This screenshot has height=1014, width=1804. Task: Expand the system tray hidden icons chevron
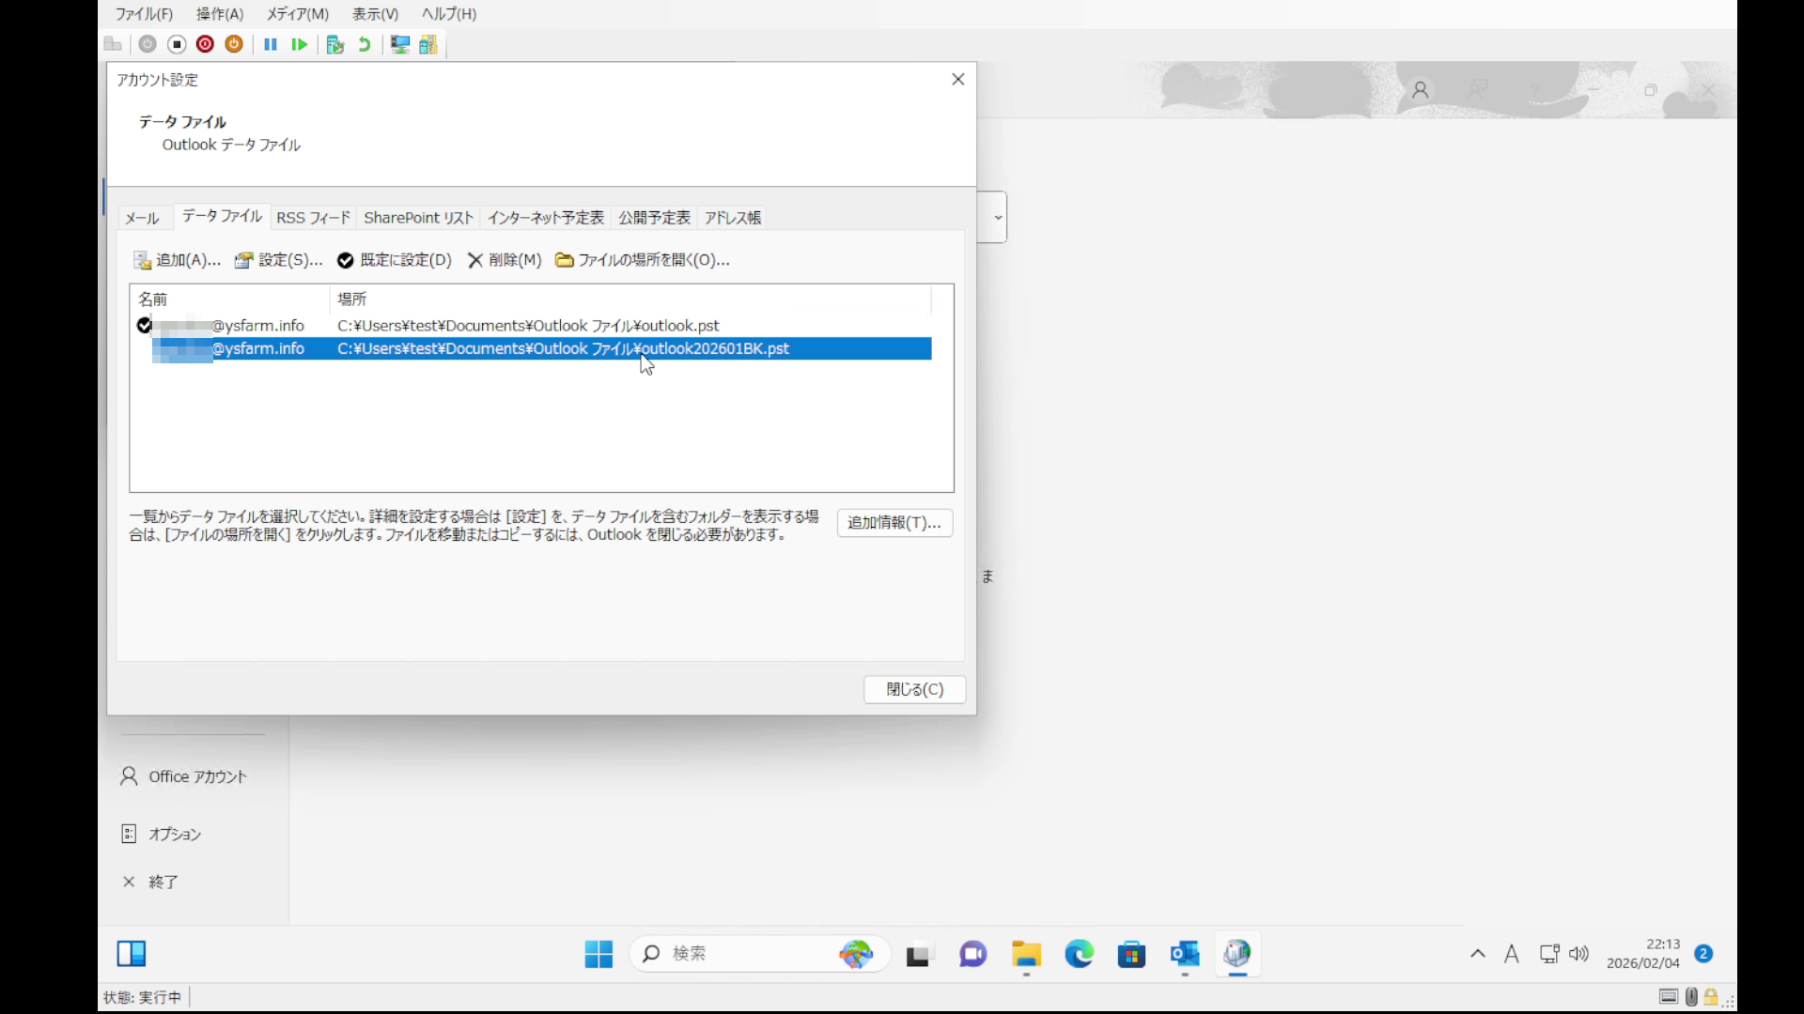[1477, 954]
